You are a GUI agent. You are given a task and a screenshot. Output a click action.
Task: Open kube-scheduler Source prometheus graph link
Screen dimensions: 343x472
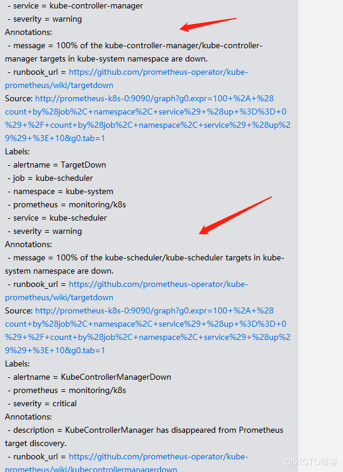point(148,330)
